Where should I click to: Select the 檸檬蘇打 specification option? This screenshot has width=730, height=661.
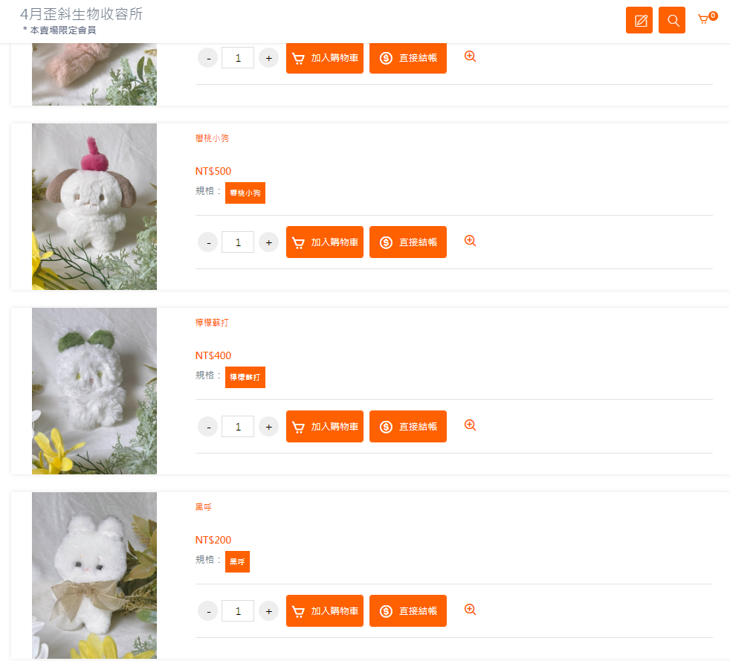coord(245,377)
